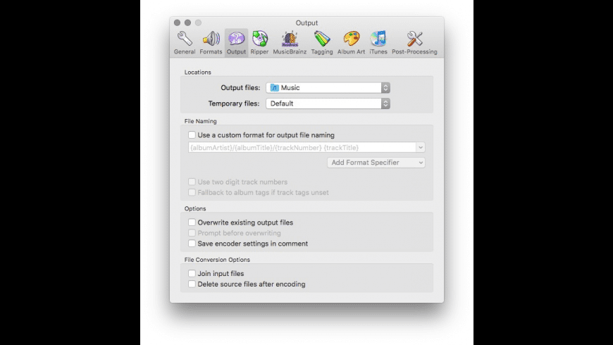The image size is (613, 345).
Task: Click the File Conversion Options label
Action: click(217, 260)
